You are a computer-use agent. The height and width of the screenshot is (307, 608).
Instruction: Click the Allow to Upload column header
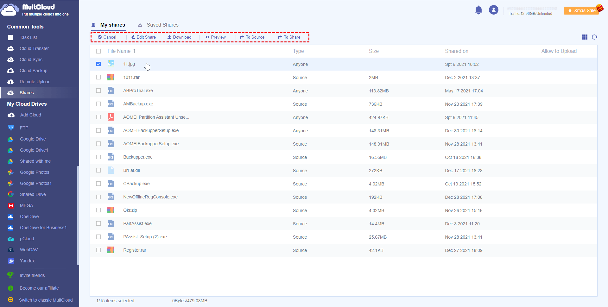tap(559, 51)
